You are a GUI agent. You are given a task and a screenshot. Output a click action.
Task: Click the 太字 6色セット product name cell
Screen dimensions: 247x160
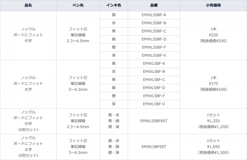[x=28, y=146]
